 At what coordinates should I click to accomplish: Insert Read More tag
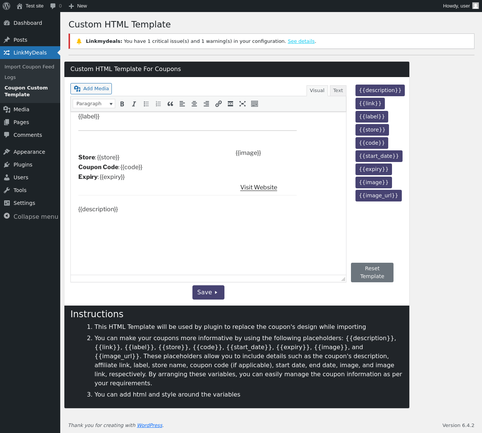click(230, 104)
